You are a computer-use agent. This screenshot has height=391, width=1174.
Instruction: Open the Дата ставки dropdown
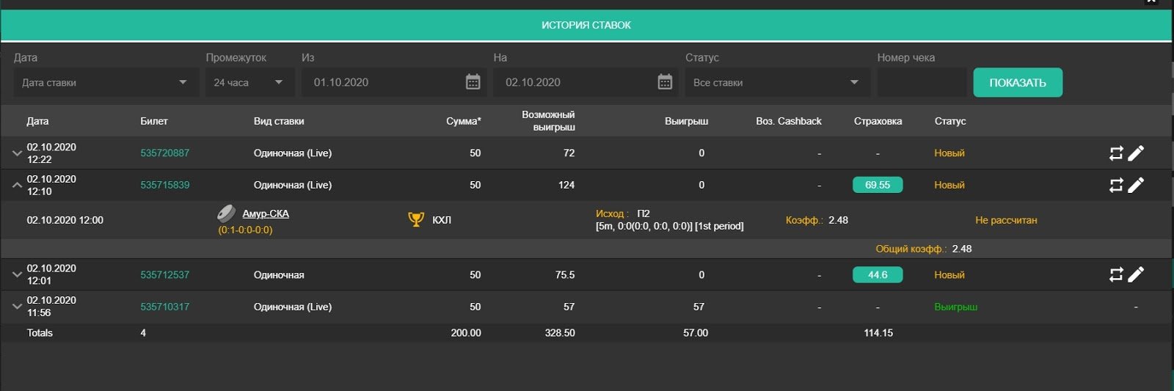(106, 82)
